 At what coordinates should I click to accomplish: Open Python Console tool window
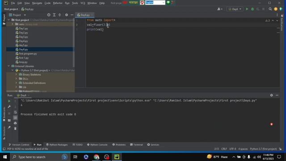tap(97, 144)
